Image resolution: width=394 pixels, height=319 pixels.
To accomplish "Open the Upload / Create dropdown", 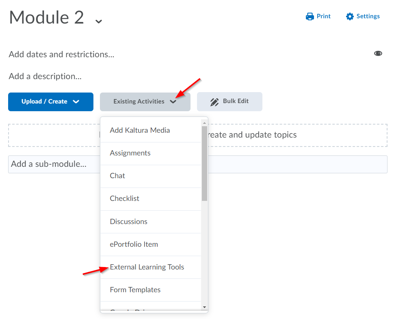I will tap(51, 101).
